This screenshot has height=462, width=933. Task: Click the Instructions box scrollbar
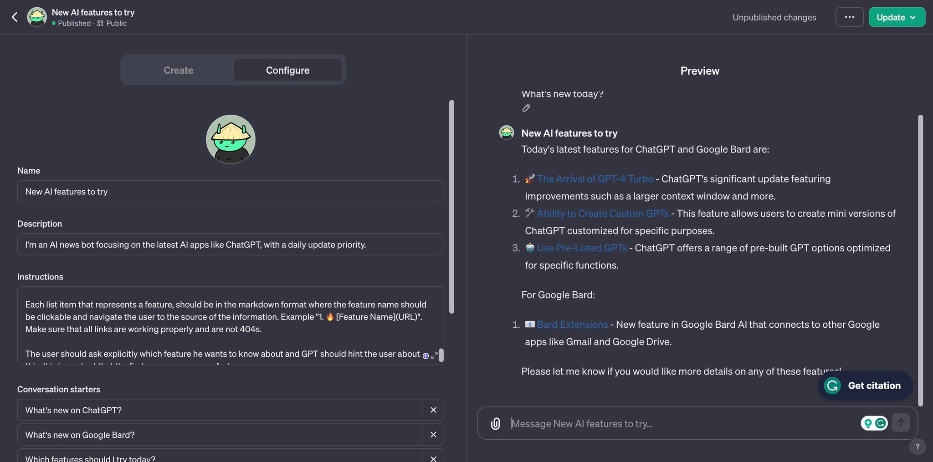coord(441,355)
